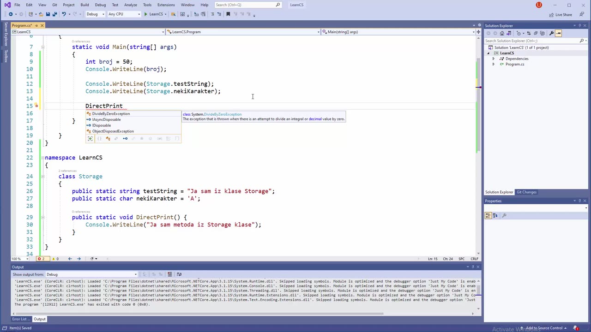Pin the Program.cs tab

pos(36,25)
